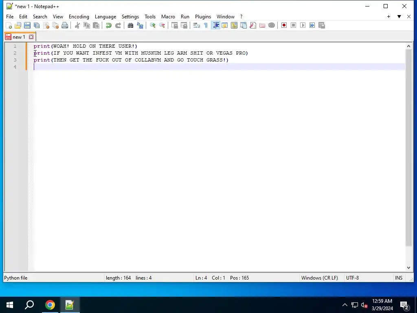Screen dimensions: 417x313
Task: Save the document with the floppy icon
Action: (27, 25)
